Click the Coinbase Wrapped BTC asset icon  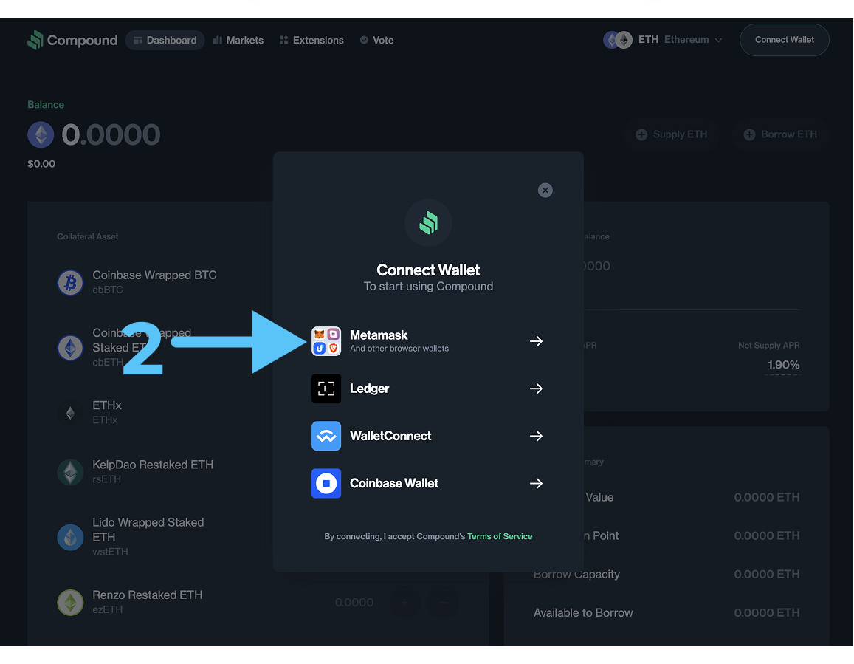(70, 282)
